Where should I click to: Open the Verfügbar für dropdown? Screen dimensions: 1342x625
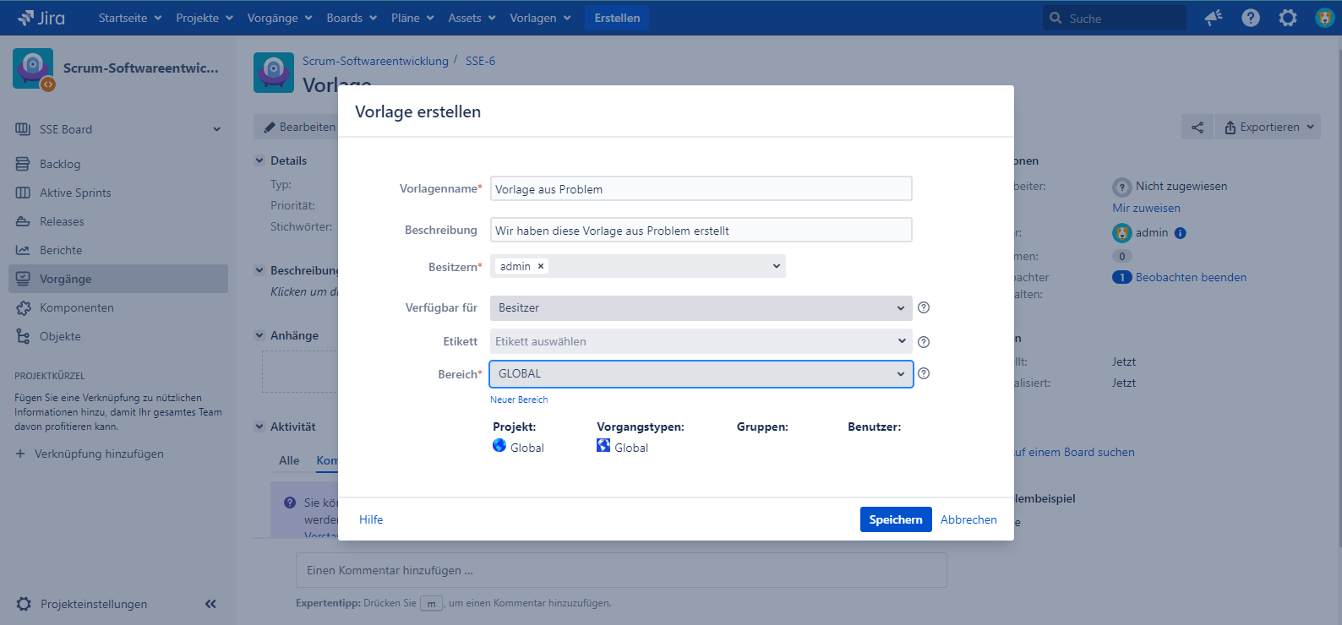(701, 308)
